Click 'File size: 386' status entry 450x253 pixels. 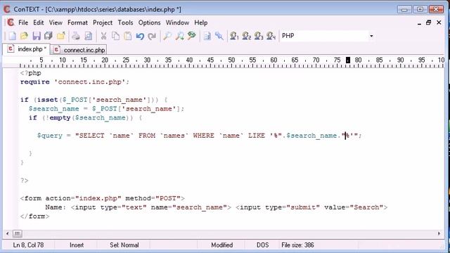[x=297, y=245]
